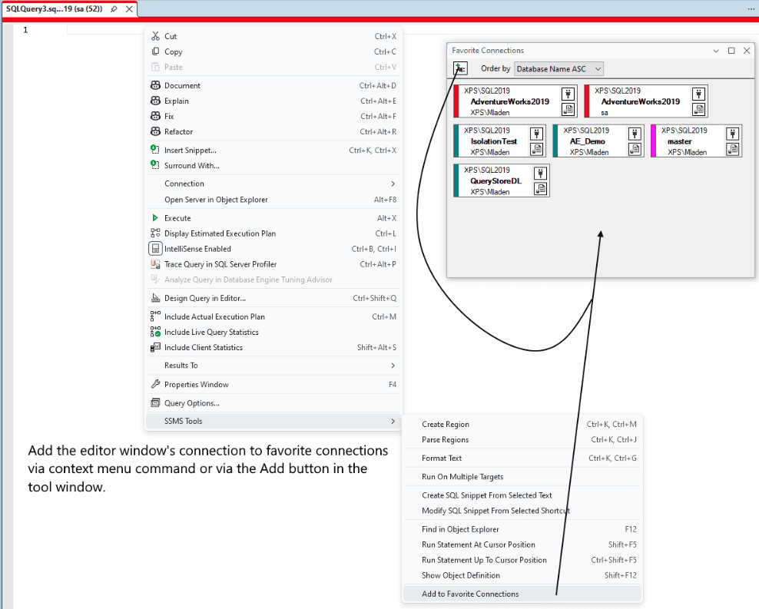
Task: Click plug icon on AE_Demo connection
Action: [x=635, y=134]
